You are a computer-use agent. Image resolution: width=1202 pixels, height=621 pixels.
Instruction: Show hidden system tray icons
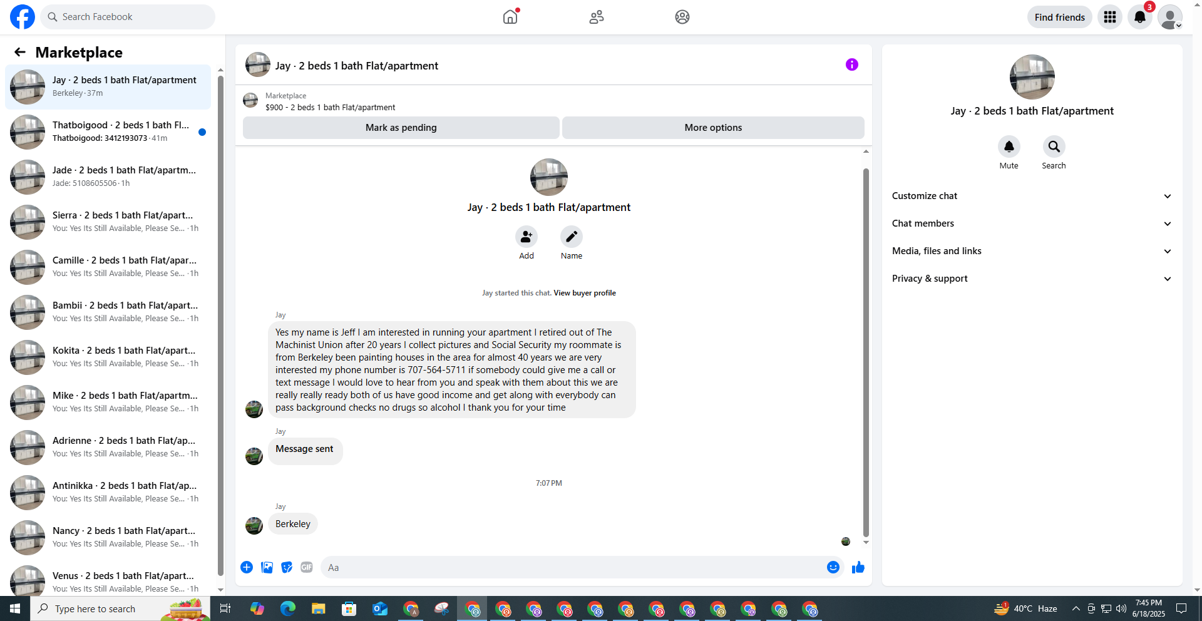click(1076, 608)
